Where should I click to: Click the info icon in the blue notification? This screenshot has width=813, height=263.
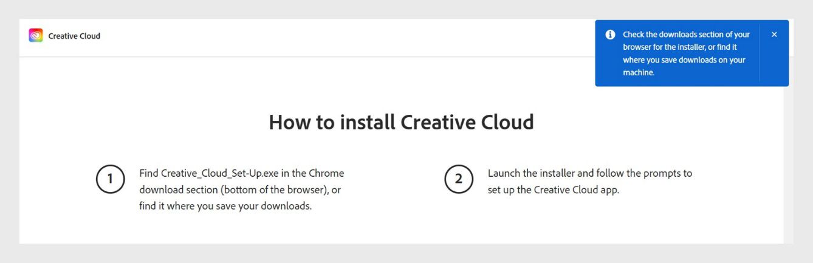pos(610,35)
